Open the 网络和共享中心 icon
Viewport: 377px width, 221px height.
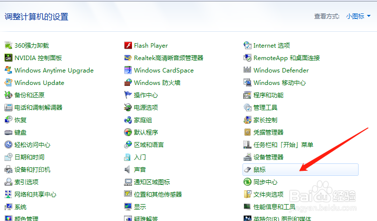pos(8,194)
